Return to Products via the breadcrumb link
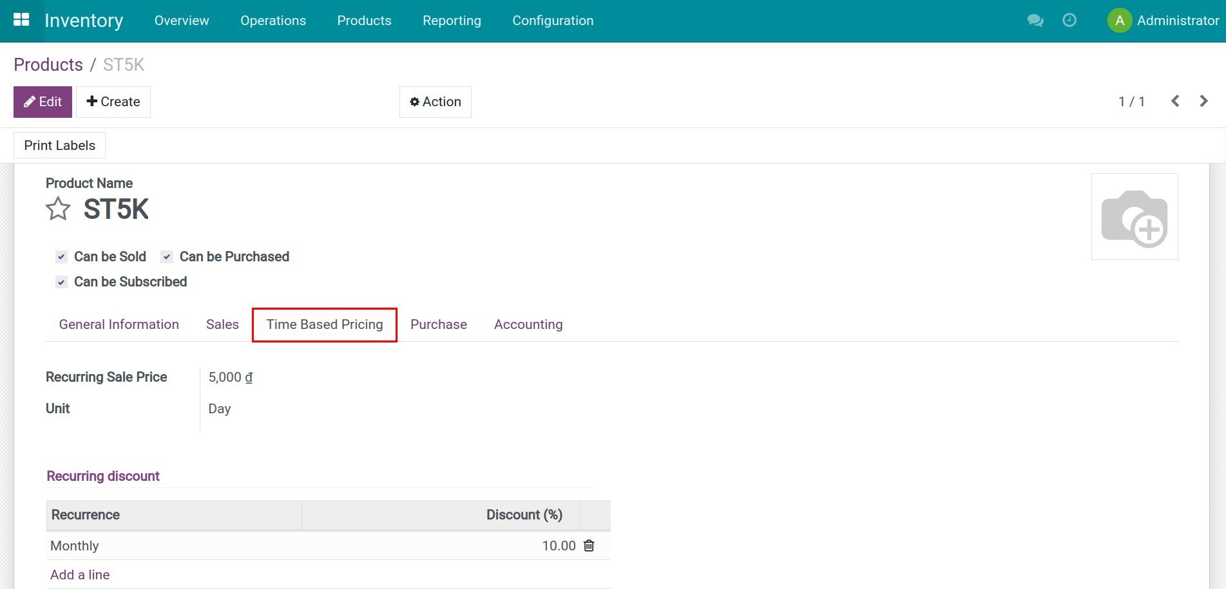 coord(48,64)
